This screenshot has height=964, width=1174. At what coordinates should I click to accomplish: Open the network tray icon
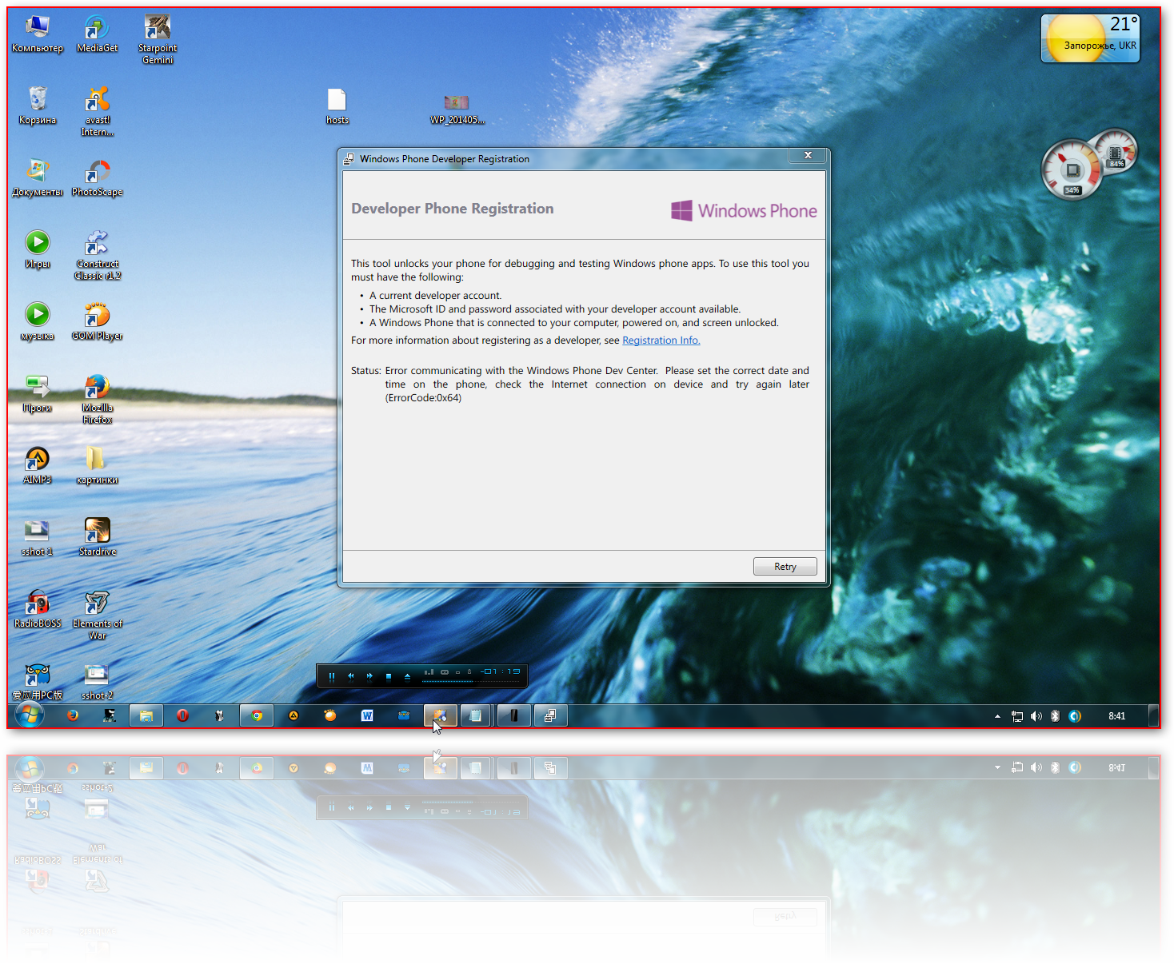1017,716
